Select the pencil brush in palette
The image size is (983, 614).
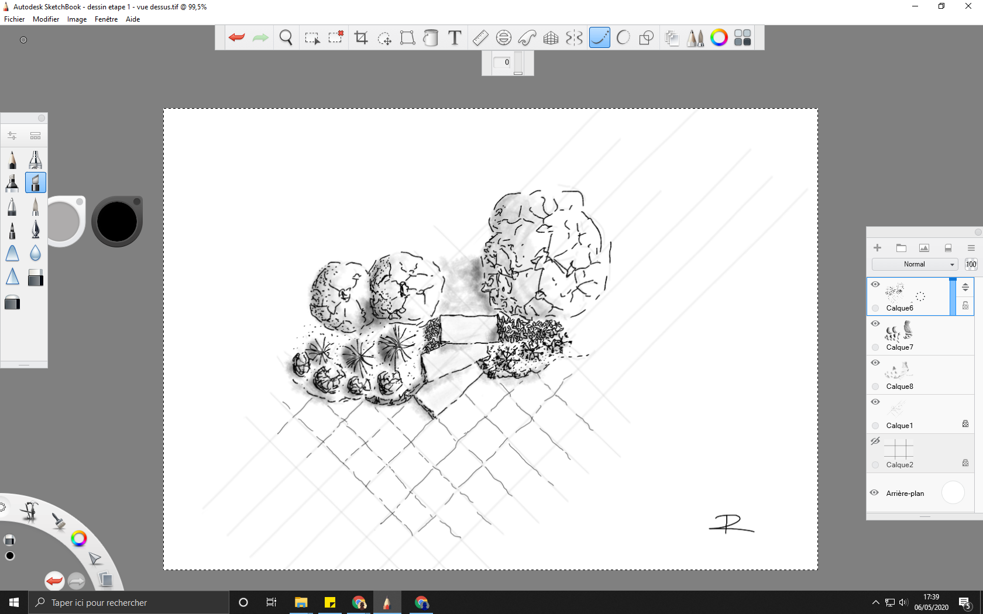point(12,160)
